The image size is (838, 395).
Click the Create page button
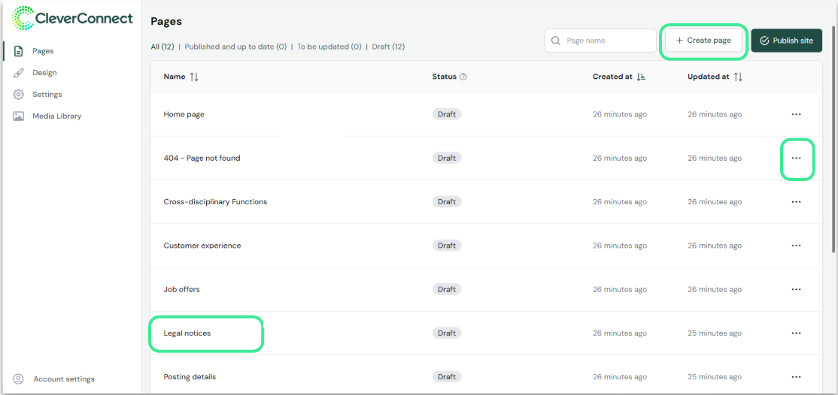[x=703, y=41]
